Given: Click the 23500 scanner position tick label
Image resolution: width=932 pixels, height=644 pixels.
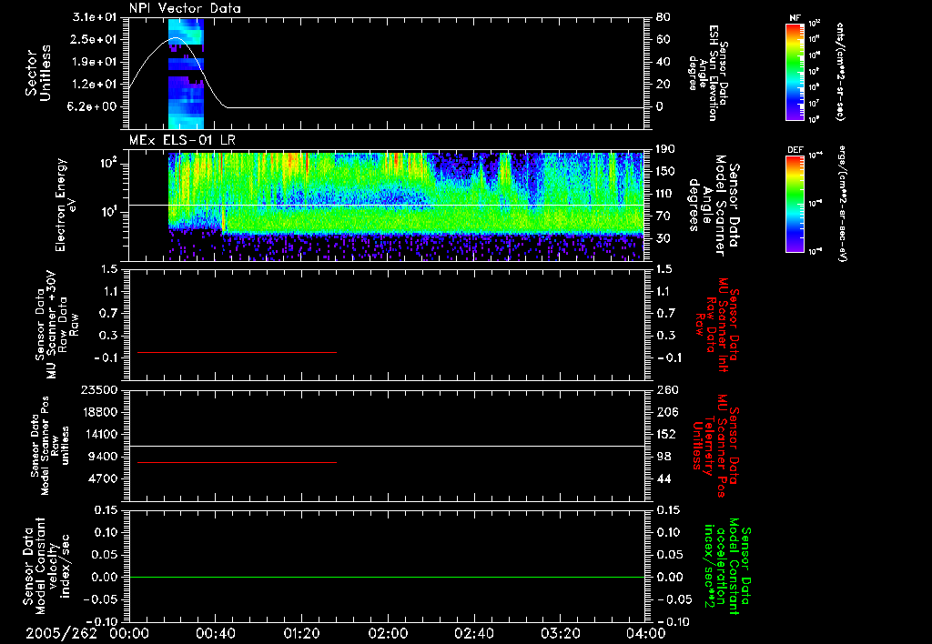Looking at the screenshot, I should click(x=99, y=389).
